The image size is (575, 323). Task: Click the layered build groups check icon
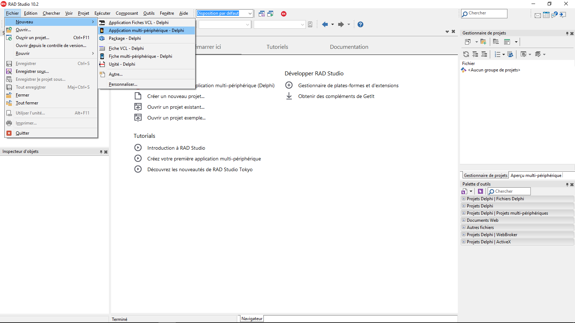tap(538, 54)
